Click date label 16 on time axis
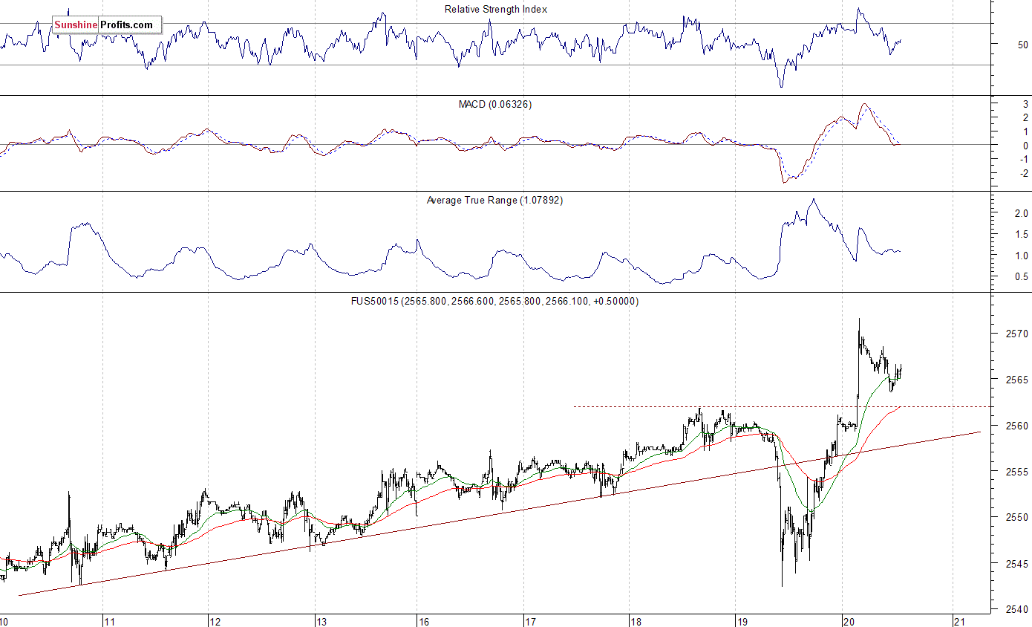1032x627 pixels. click(x=424, y=621)
